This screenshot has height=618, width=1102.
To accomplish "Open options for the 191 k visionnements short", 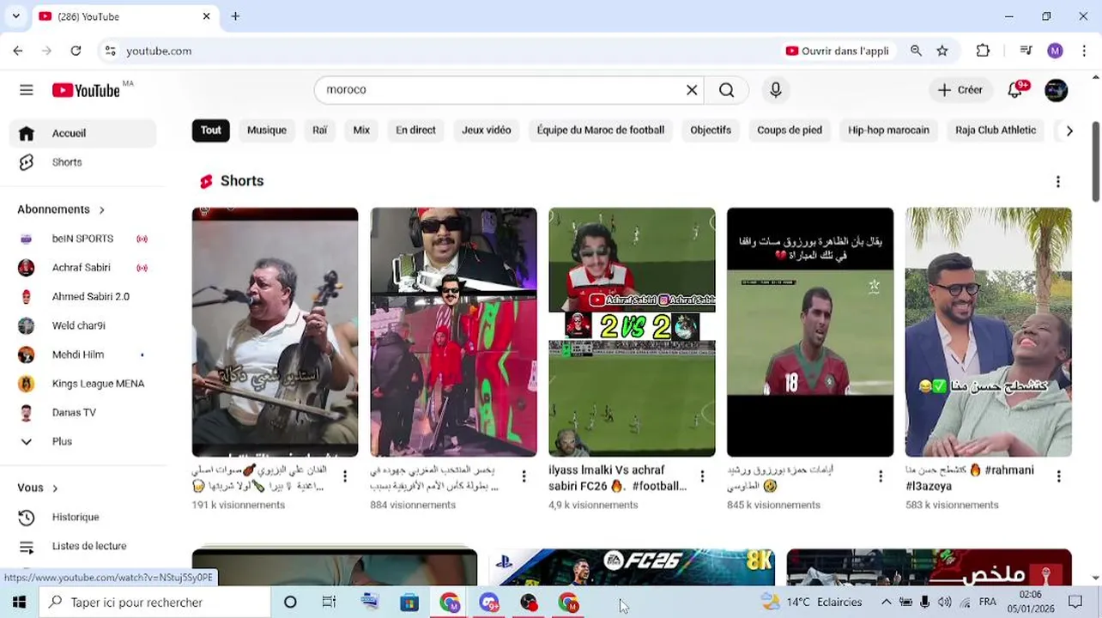I will pyautogui.click(x=345, y=476).
